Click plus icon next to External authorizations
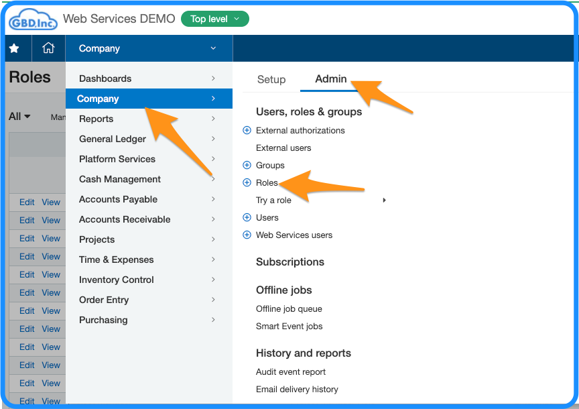Image resolution: width=579 pixels, height=409 pixels. (247, 131)
